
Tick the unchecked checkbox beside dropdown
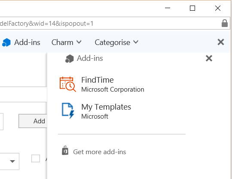click(36, 158)
